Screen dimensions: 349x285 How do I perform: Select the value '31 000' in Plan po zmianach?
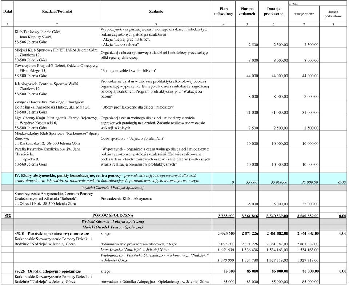click(252, 113)
